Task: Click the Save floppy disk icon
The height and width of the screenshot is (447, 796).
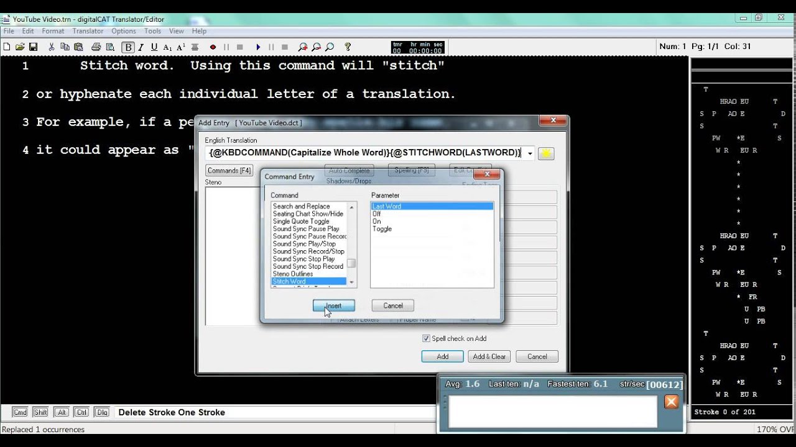Action: tap(34, 47)
